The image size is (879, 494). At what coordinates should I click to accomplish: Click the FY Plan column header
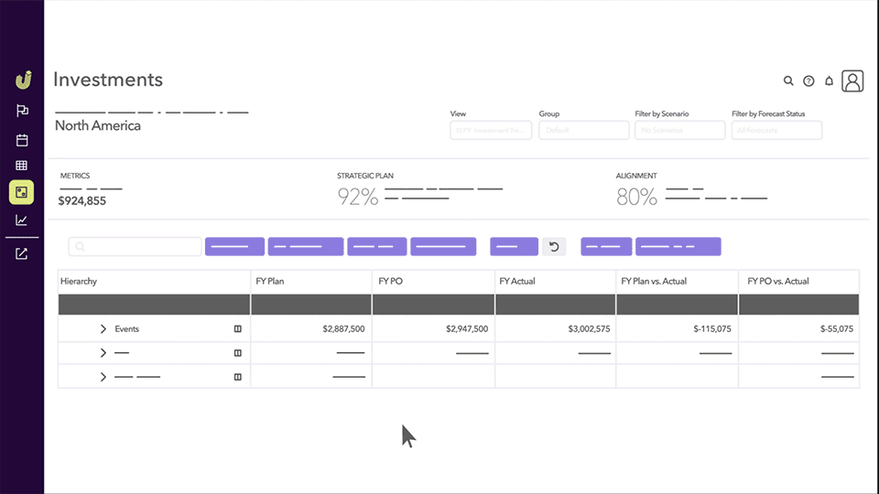[311, 281]
